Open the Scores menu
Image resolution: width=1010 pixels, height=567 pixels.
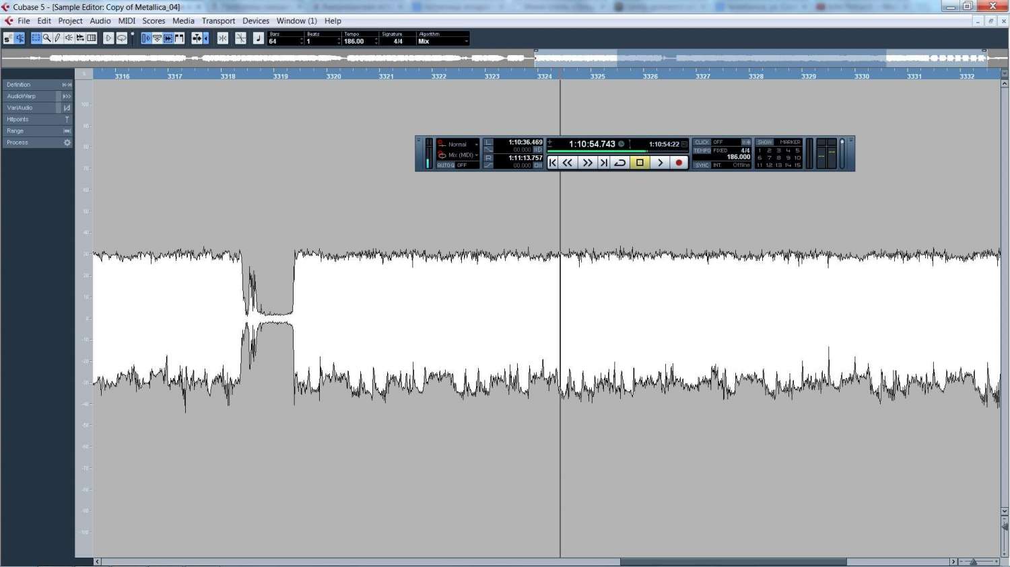pos(154,21)
